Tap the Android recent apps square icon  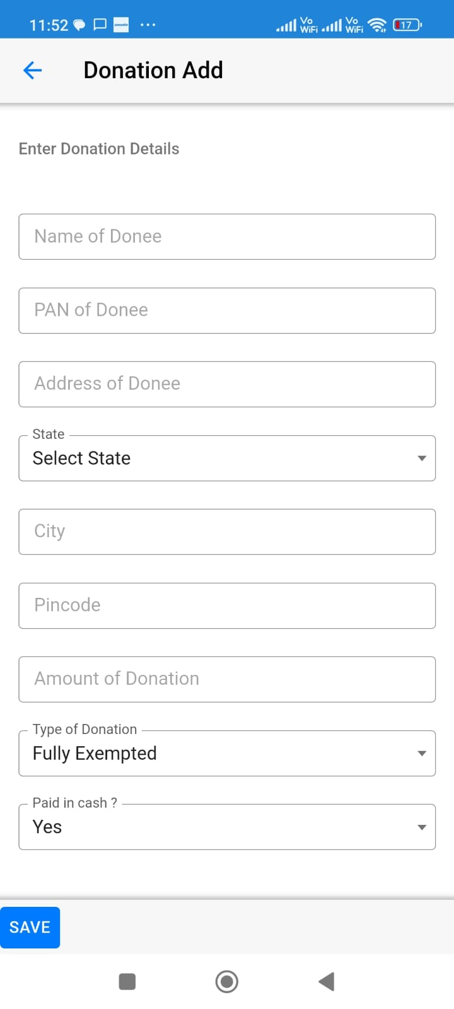(127, 981)
